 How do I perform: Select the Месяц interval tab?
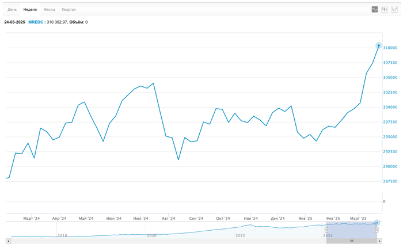50,10
